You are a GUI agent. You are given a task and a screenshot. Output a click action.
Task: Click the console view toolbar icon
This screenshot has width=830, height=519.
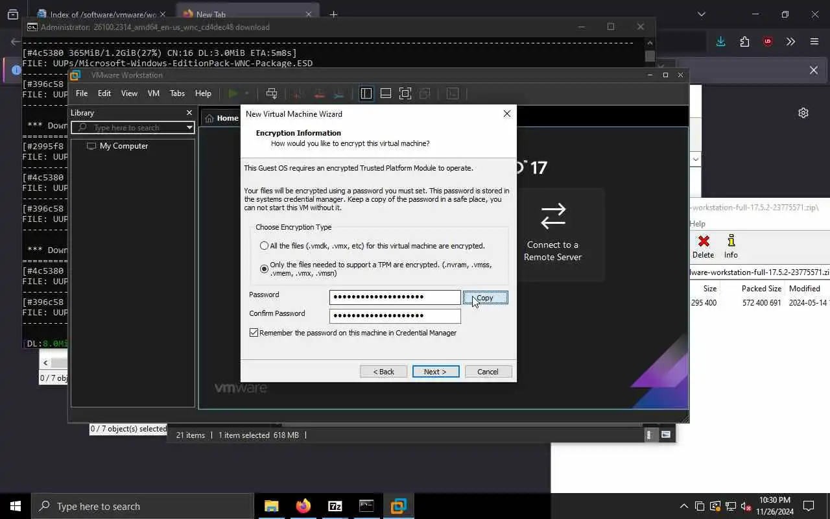[x=453, y=93]
